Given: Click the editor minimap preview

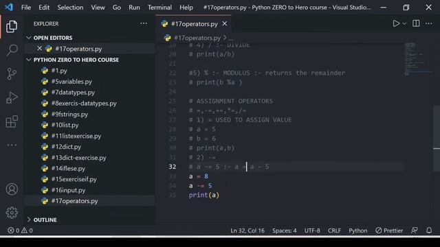Looking at the screenshot, I should pos(418,60).
